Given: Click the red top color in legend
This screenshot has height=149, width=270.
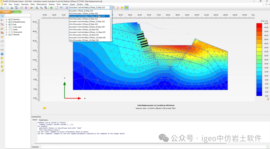Looking at the screenshot, I should (x=259, y=25).
